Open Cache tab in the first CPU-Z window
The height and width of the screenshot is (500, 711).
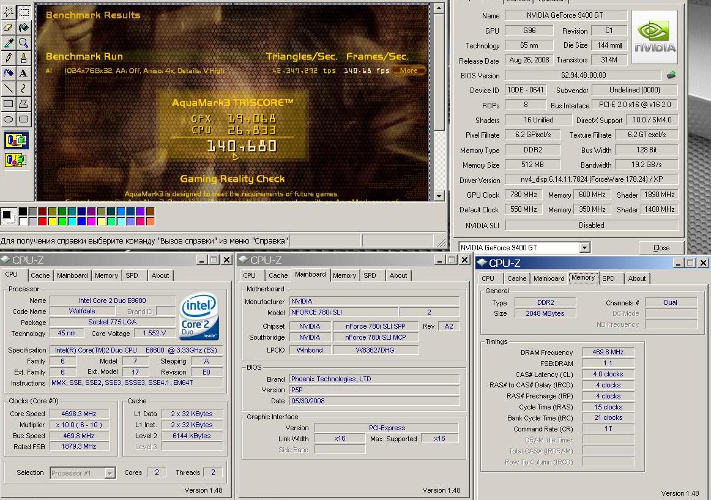40,275
